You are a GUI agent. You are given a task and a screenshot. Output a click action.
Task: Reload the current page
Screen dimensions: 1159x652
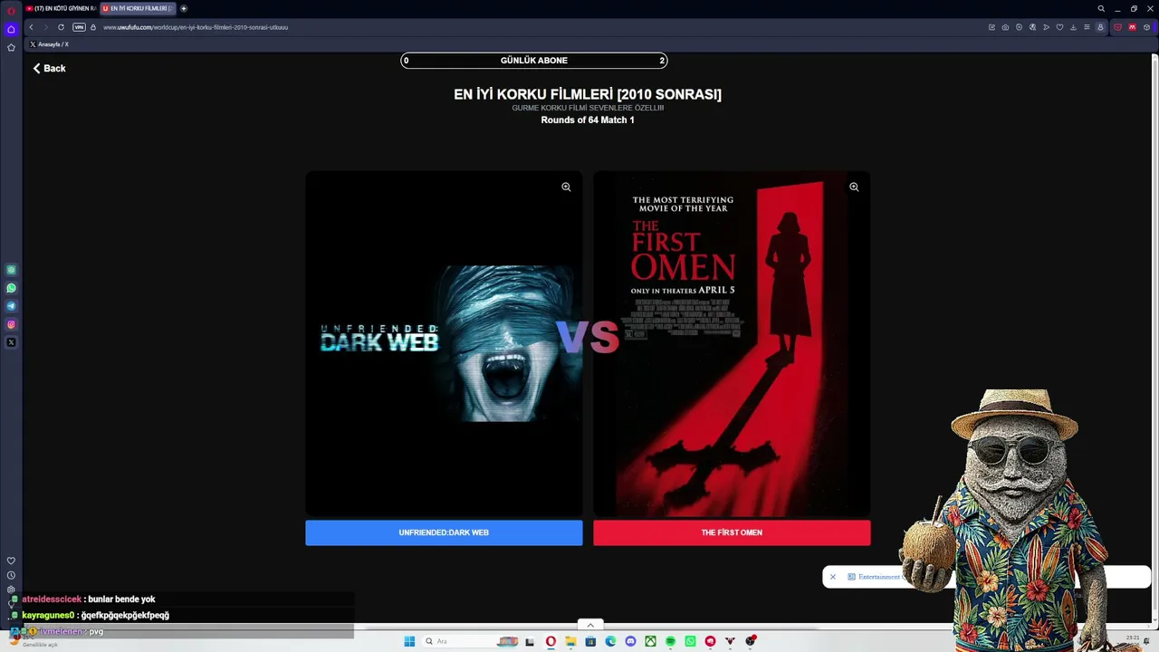tap(61, 27)
